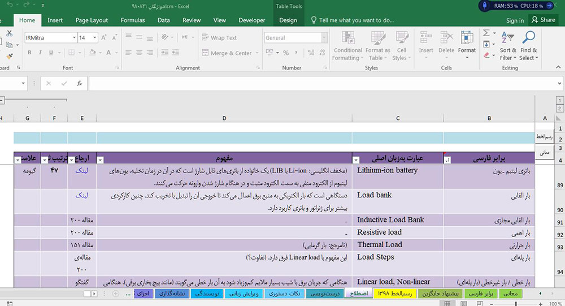Open the General number format dropdown
Viewport: 565px width, 306px height.
324,37
